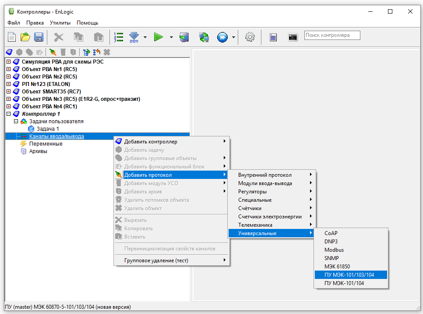Expand the РП №123 (ETALON) node

pos(8,84)
